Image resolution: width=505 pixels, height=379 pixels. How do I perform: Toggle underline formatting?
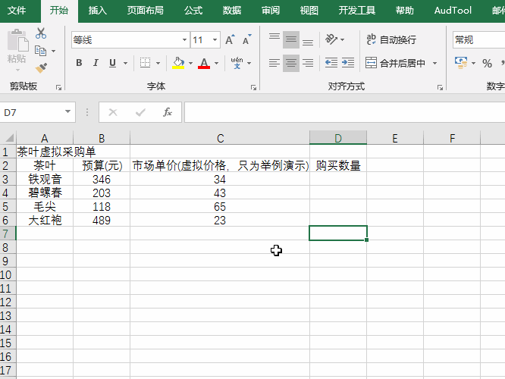[112, 63]
